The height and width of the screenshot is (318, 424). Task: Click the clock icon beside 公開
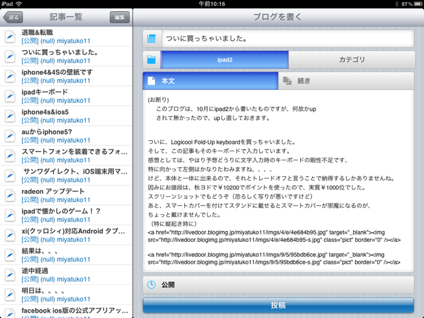[x=152, y=285]
